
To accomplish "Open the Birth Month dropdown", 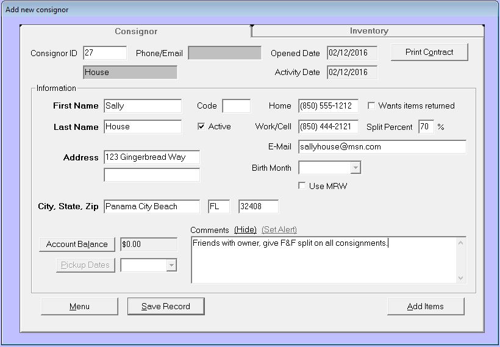I will point(355,168).
